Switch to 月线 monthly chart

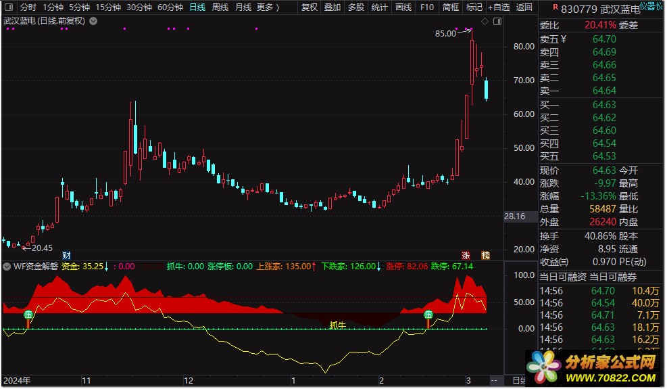243,7
